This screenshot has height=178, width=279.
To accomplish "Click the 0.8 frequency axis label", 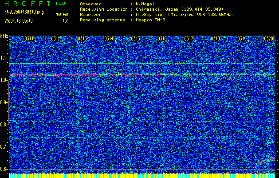I will click(x=4, y=125).
